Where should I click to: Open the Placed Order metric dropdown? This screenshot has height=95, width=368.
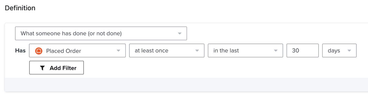[x=77, y=50]
